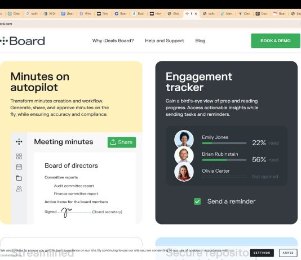This screenshot has width=301, height=260.
Task: Click Brian Rubinstein's profile photo
Action: (x=184, y=155)
